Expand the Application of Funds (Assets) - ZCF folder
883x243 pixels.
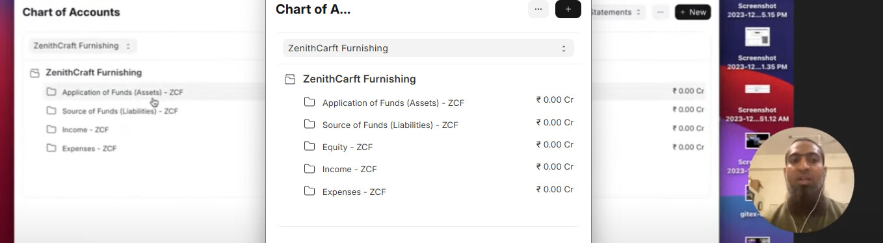coord(393,103)
